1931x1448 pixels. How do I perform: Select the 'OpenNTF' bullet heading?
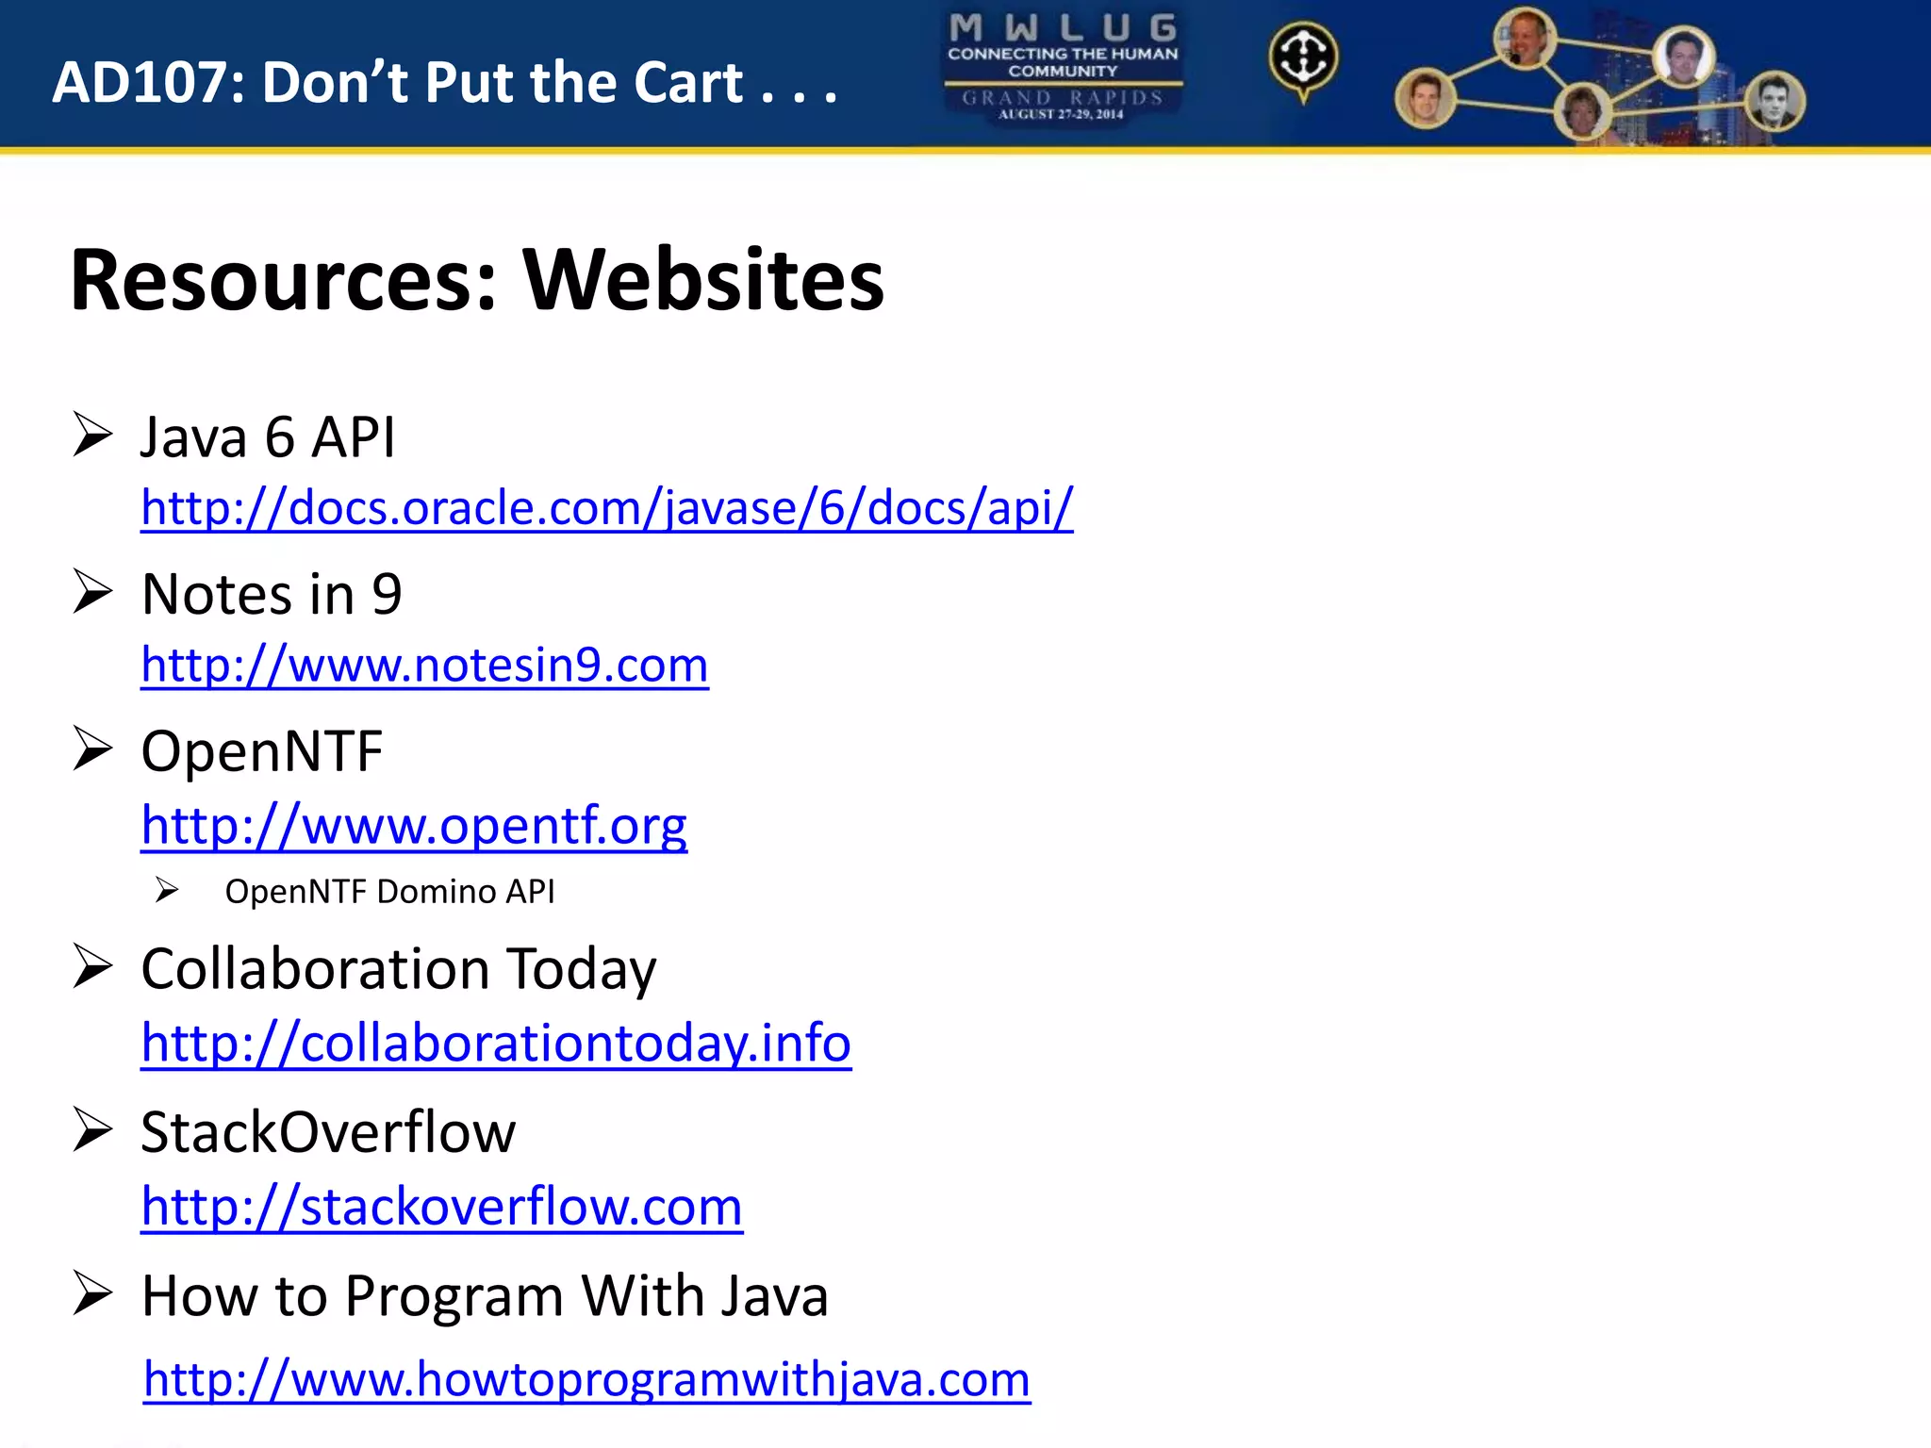pos(262,752)
